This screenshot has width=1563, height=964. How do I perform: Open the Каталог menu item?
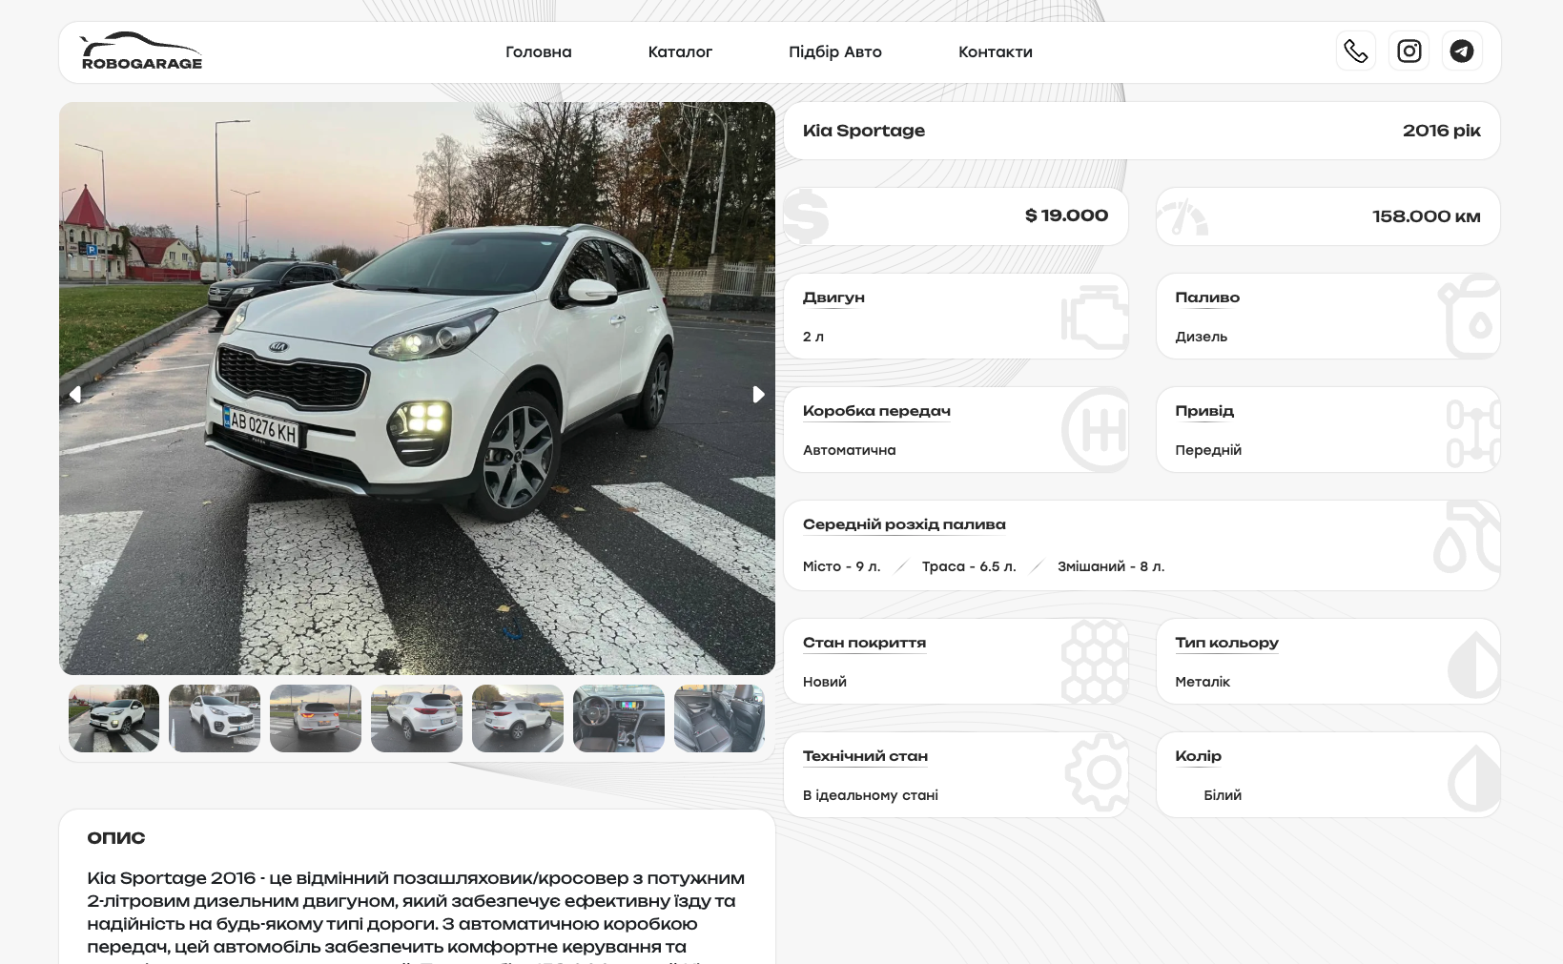[x=680, y=52]
